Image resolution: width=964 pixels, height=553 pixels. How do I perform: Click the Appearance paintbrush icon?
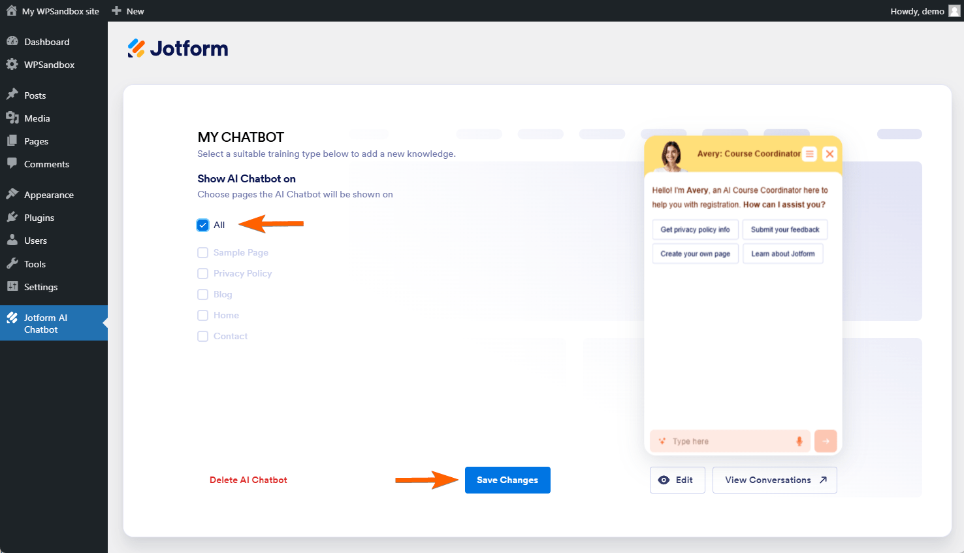click(12, 194)
